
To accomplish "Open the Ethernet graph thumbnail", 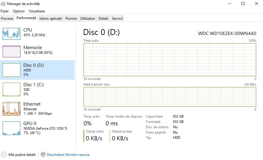I will (x=12, y=109).
